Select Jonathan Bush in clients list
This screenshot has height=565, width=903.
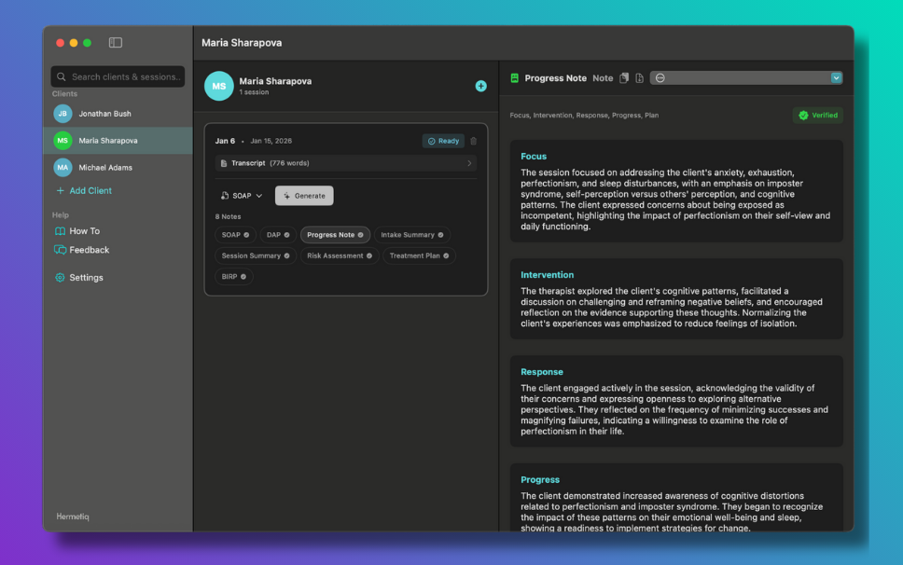coord(104,114)
